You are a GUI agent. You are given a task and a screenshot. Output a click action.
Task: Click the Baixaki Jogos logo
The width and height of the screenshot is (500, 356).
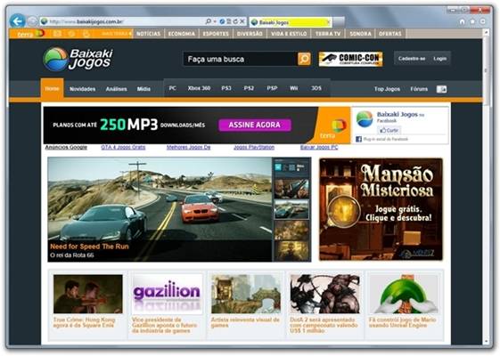(x=78, y=59)
